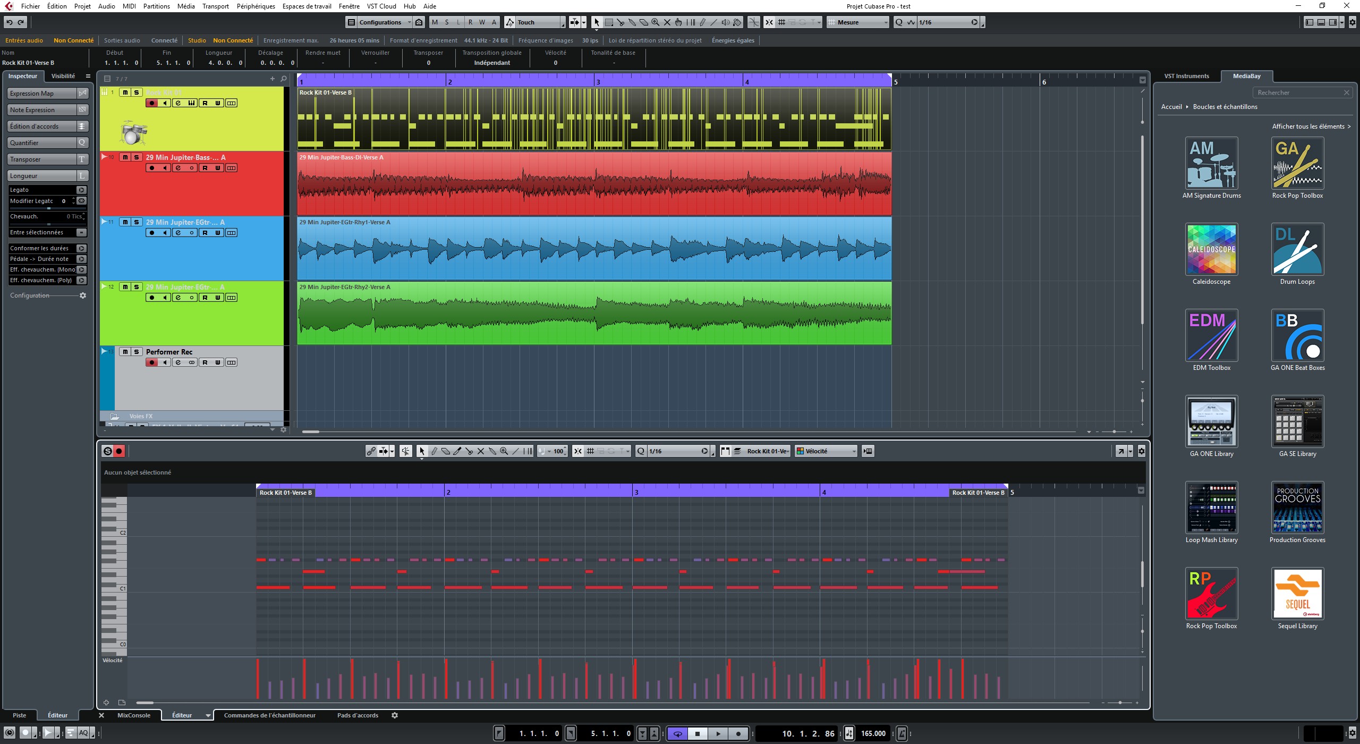
Task: Toggle Write automation on the Jupiter-Bass track
Action: (218, 168)
